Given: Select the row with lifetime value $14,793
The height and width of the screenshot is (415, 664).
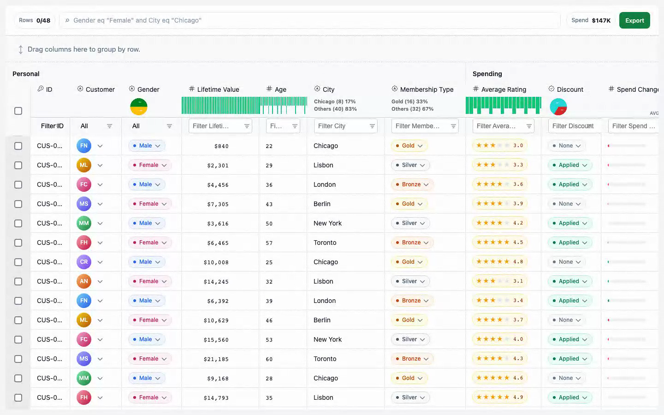Looking at the screenshot, I should (18, 397).
